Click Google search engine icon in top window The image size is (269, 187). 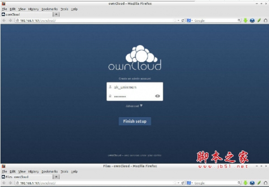pos(189,21)
